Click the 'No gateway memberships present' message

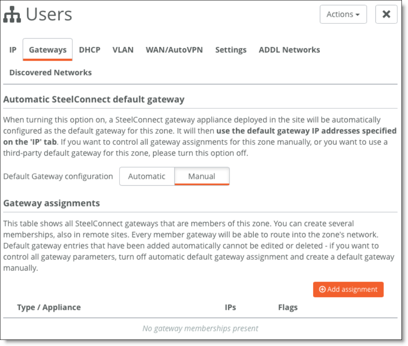point(200,328)
